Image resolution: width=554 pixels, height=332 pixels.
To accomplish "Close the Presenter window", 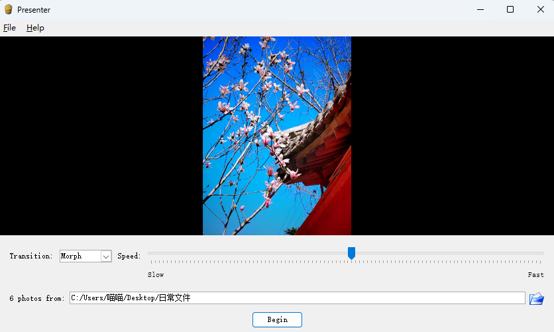I will tap(540, 9).
